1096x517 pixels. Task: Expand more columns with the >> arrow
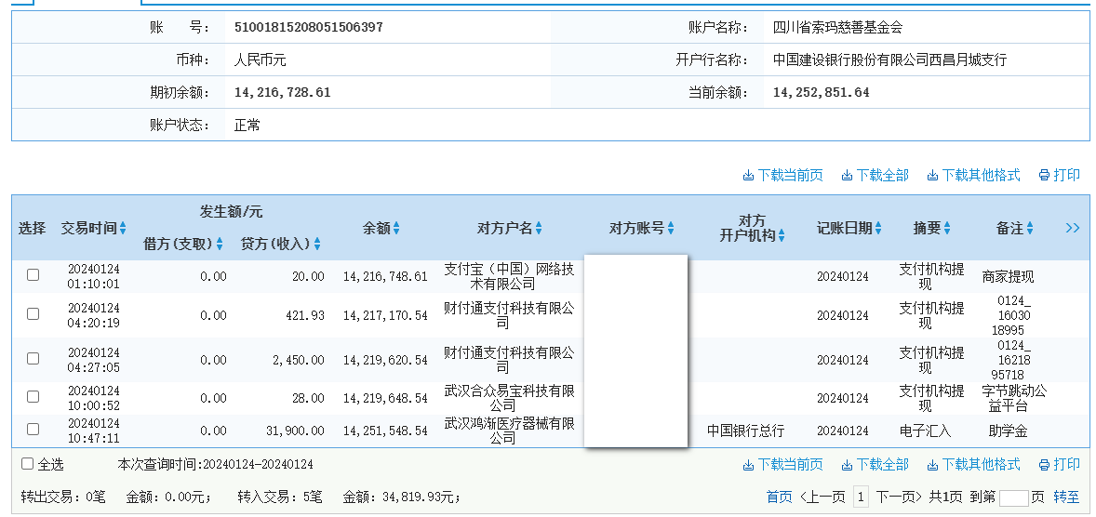point(1072,228)
